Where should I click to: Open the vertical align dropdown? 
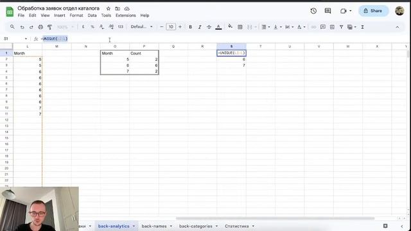(x=277, y=27)
